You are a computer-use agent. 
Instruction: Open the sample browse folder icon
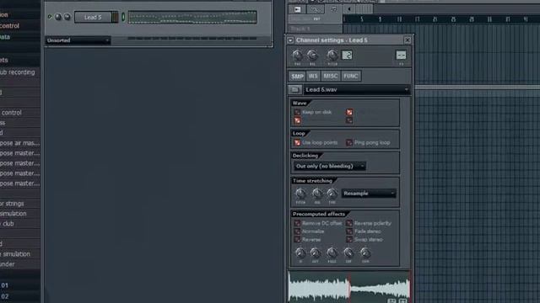(295, 90)
